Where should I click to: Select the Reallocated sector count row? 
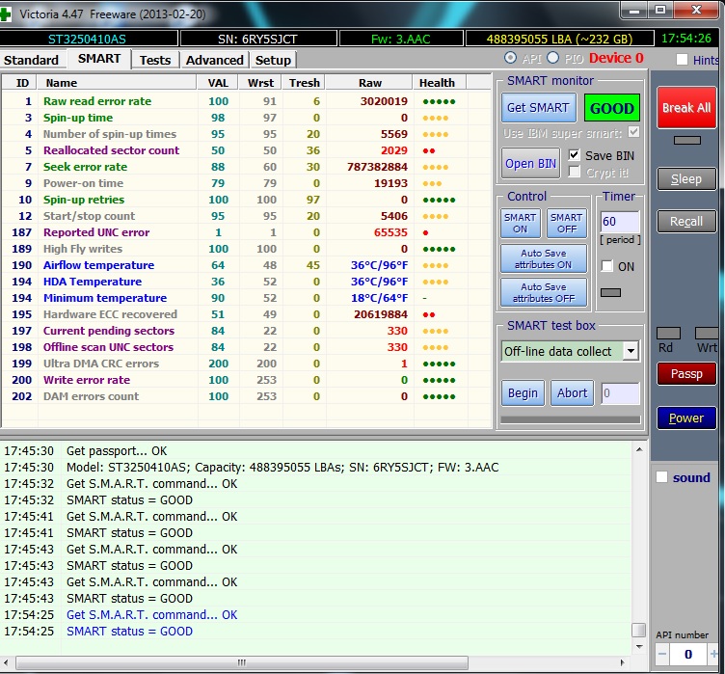246,150
